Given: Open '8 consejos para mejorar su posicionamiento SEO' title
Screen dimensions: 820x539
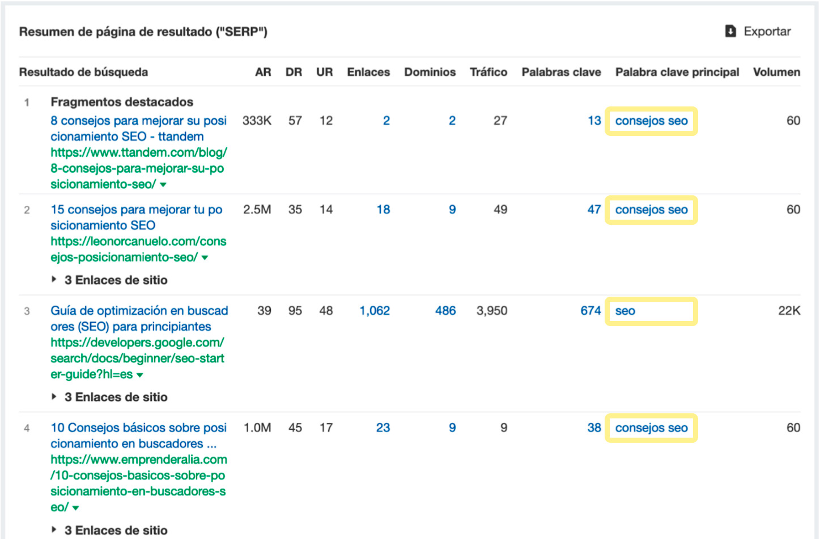Looking at the screenshot, I should tap(138, 129).
